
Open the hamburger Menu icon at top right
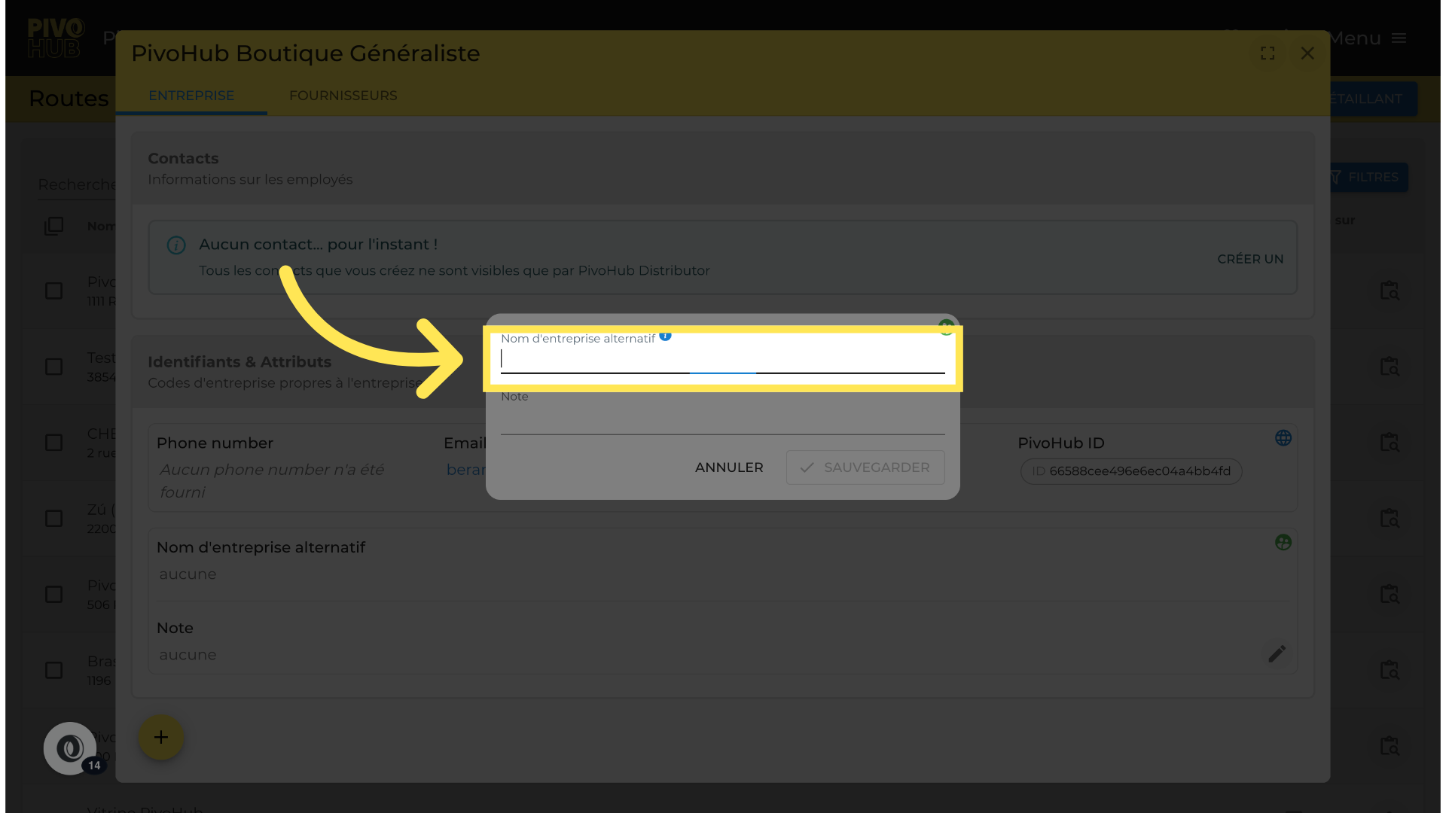pyautogui.click(x=1399, y=38)
